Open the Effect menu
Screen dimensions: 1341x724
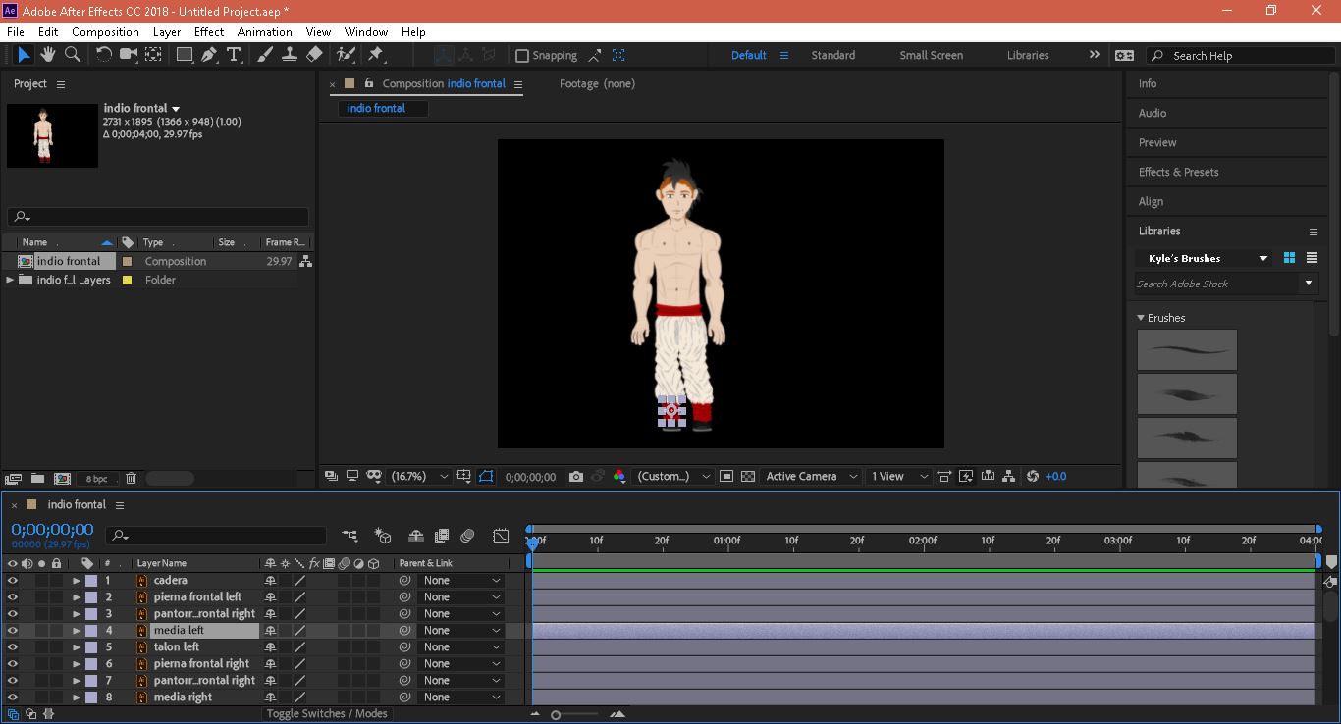click(209, 31)
